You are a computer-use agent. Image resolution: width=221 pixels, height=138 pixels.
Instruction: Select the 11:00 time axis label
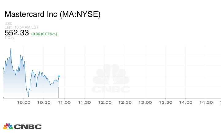pyautogui.click(x=64, y=102)
